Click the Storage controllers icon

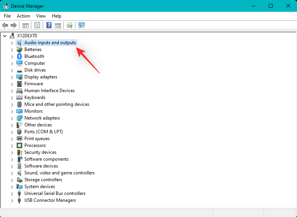point(19,180)
